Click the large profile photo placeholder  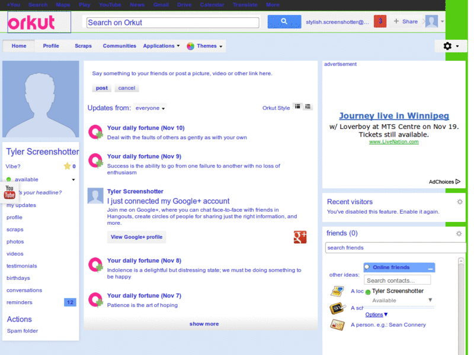pyautogui.click(x=41, y=99)
